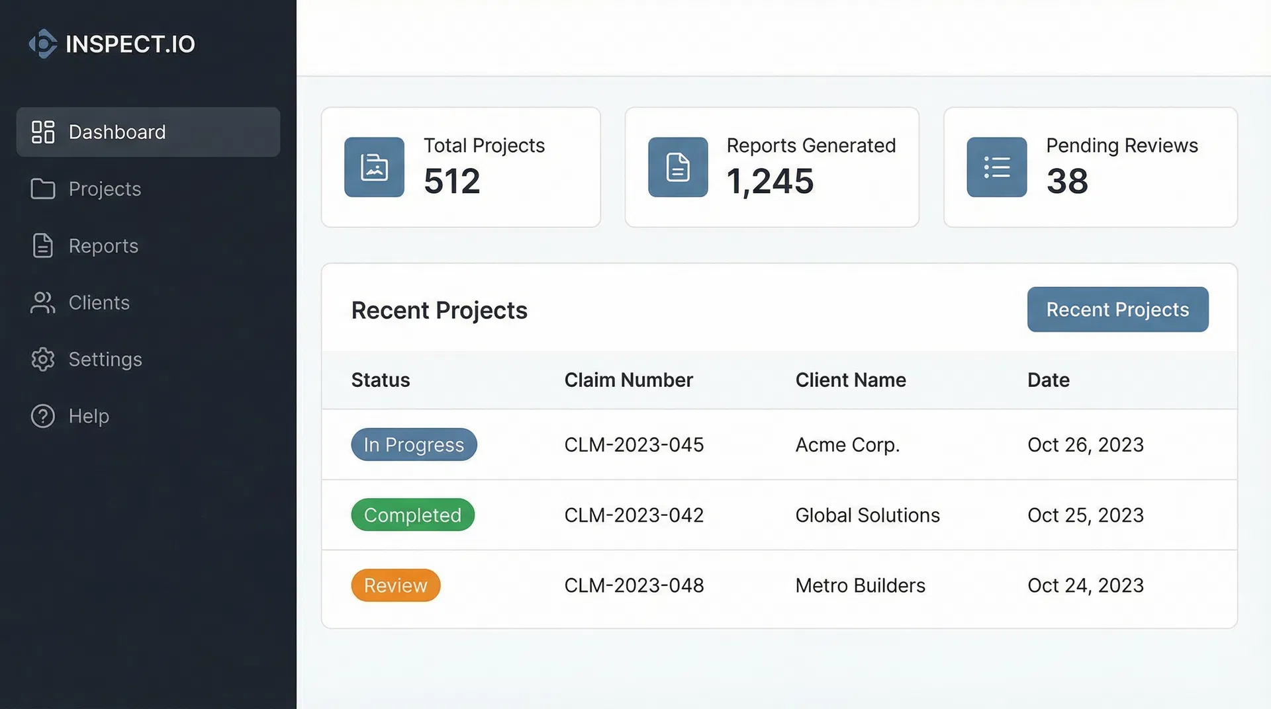Select the Clients people icon
The image size is (1271, 709).
click(x=42, y=302)
